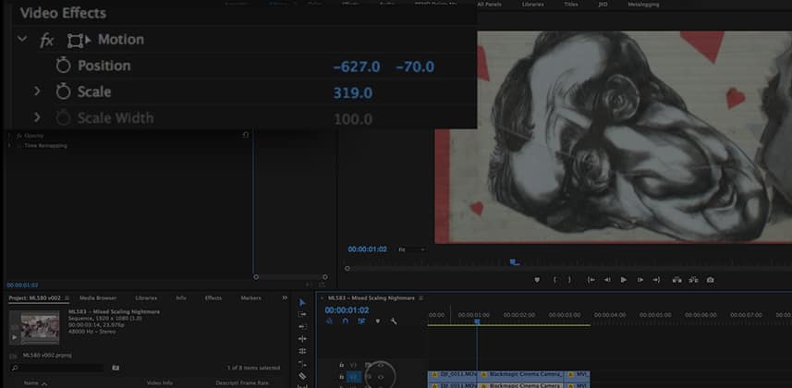Image resolution: width=792 pixels, height=388 pixels.
Task: Click the timeline timecode 00:00:01:02
Action: click(347, 310)
